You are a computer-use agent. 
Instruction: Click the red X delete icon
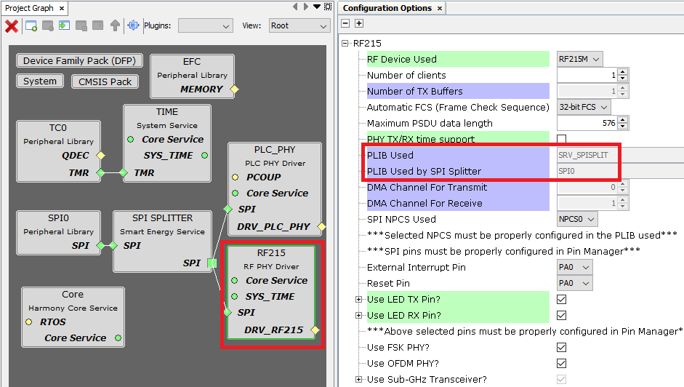click(x=12, y=26)
